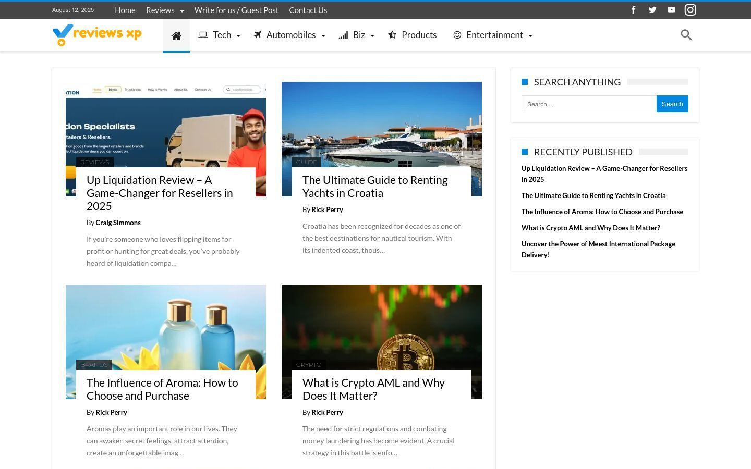Open author Craig Simmons link
The image size is (751, 469).
[x=118, y=223]
